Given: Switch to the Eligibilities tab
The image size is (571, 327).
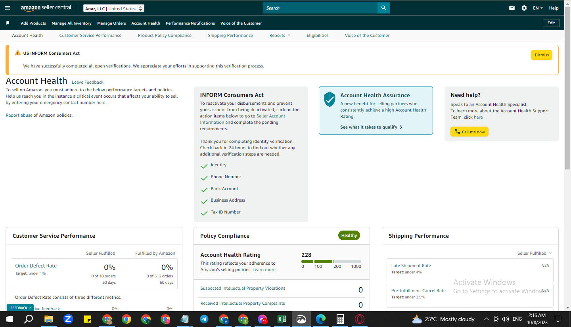Looking at the screenshot, I should pos(318,35).
